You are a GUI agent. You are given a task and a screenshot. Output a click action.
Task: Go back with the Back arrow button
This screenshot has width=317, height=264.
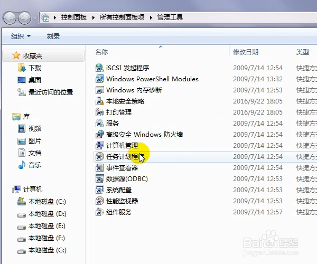(10, 18)
